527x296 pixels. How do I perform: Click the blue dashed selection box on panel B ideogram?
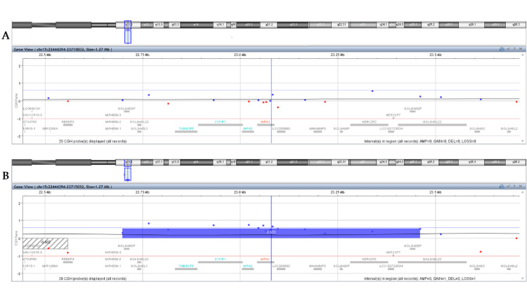[x=128, y=170]
